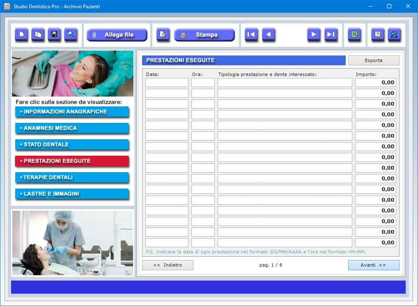This screenshot has width=418, height=306.
Task: Open search with magnifying glass icon
Action: (71, 34)
